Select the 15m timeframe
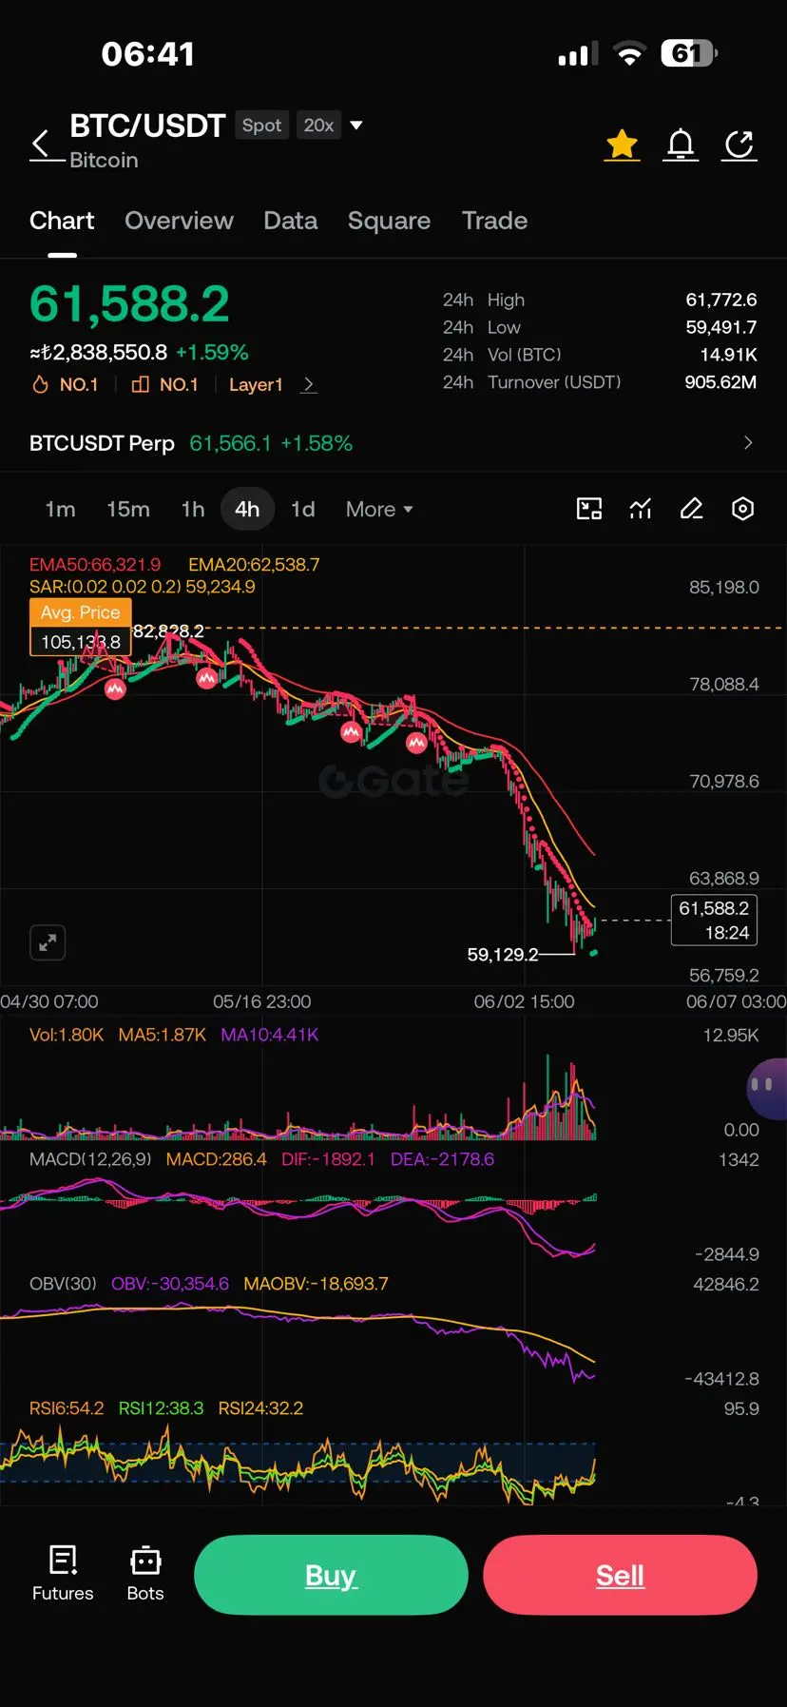Image resolution: width=787 pixels, height=1707 pixels. pyautogui.click(x=128, y=509)
